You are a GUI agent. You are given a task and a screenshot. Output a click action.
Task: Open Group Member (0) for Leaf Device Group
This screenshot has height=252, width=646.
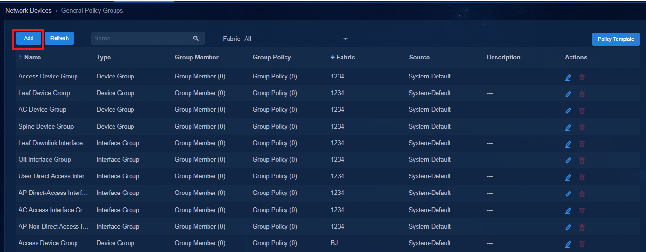coord(200,93)
